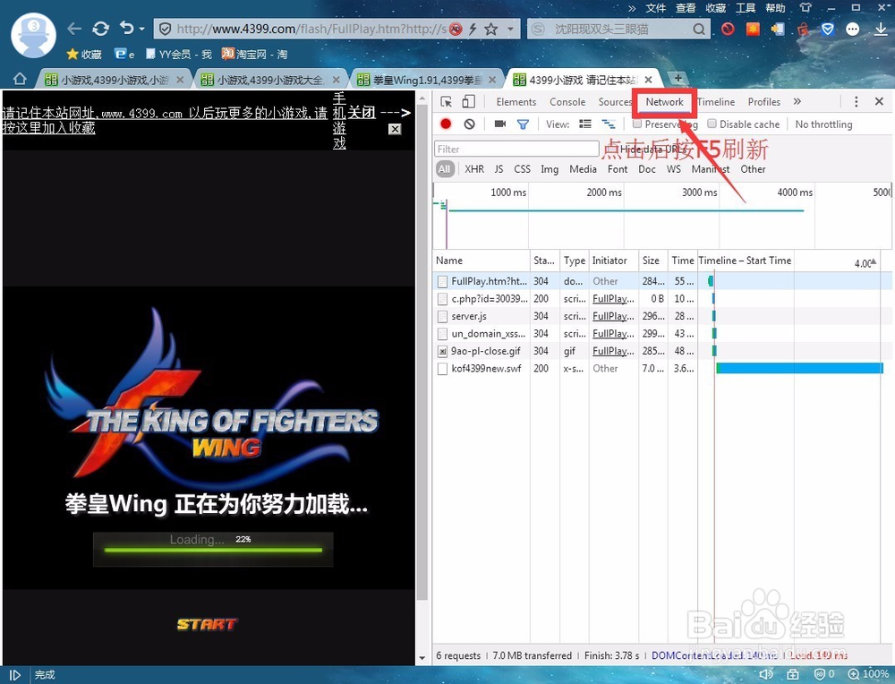This screenshot has width=895, height=684.
Task: Open initiator link for 9ao-pl-close.gif
Action: [x=613, y=351]
